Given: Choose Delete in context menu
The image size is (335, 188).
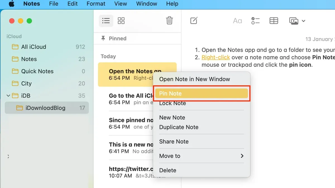Looking at the screenshot, I should pyautogui.click(x=202, y=170).
